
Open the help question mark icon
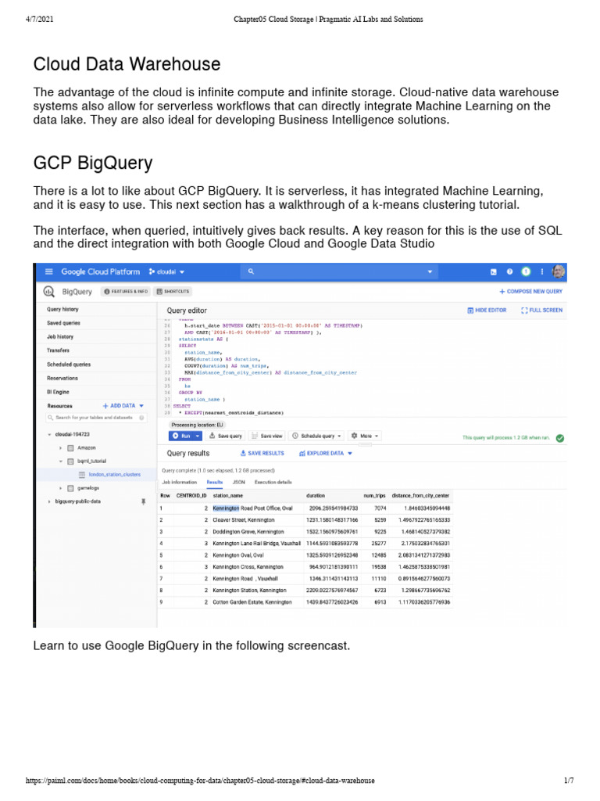[x=509, y=271]
